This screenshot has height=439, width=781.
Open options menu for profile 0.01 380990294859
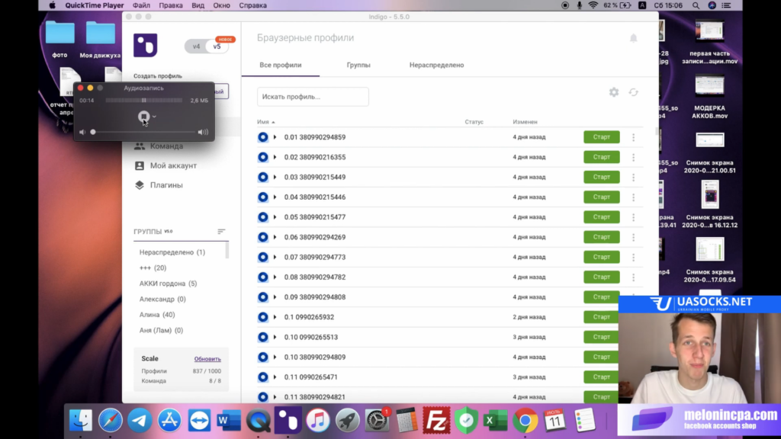click(x=634, y=137)
